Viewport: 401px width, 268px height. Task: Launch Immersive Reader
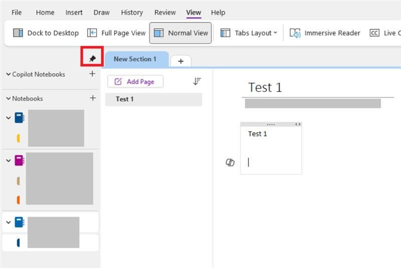tap(325, 33)
